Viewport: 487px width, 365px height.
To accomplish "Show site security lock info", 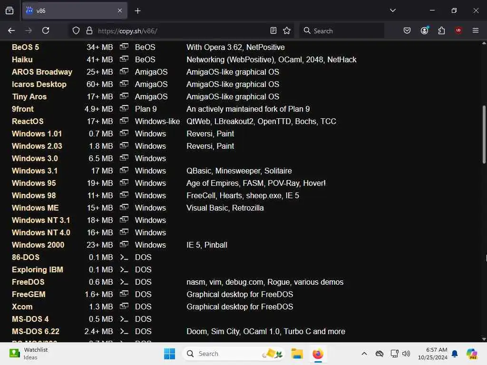I will [89, 30].
